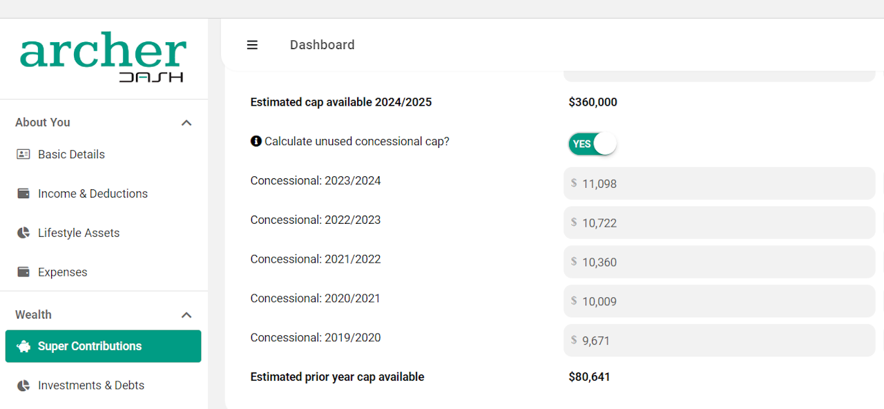Viewport: 884px width, 409px height.
Task: Click the Archer Dash logo
Action: 104,57
